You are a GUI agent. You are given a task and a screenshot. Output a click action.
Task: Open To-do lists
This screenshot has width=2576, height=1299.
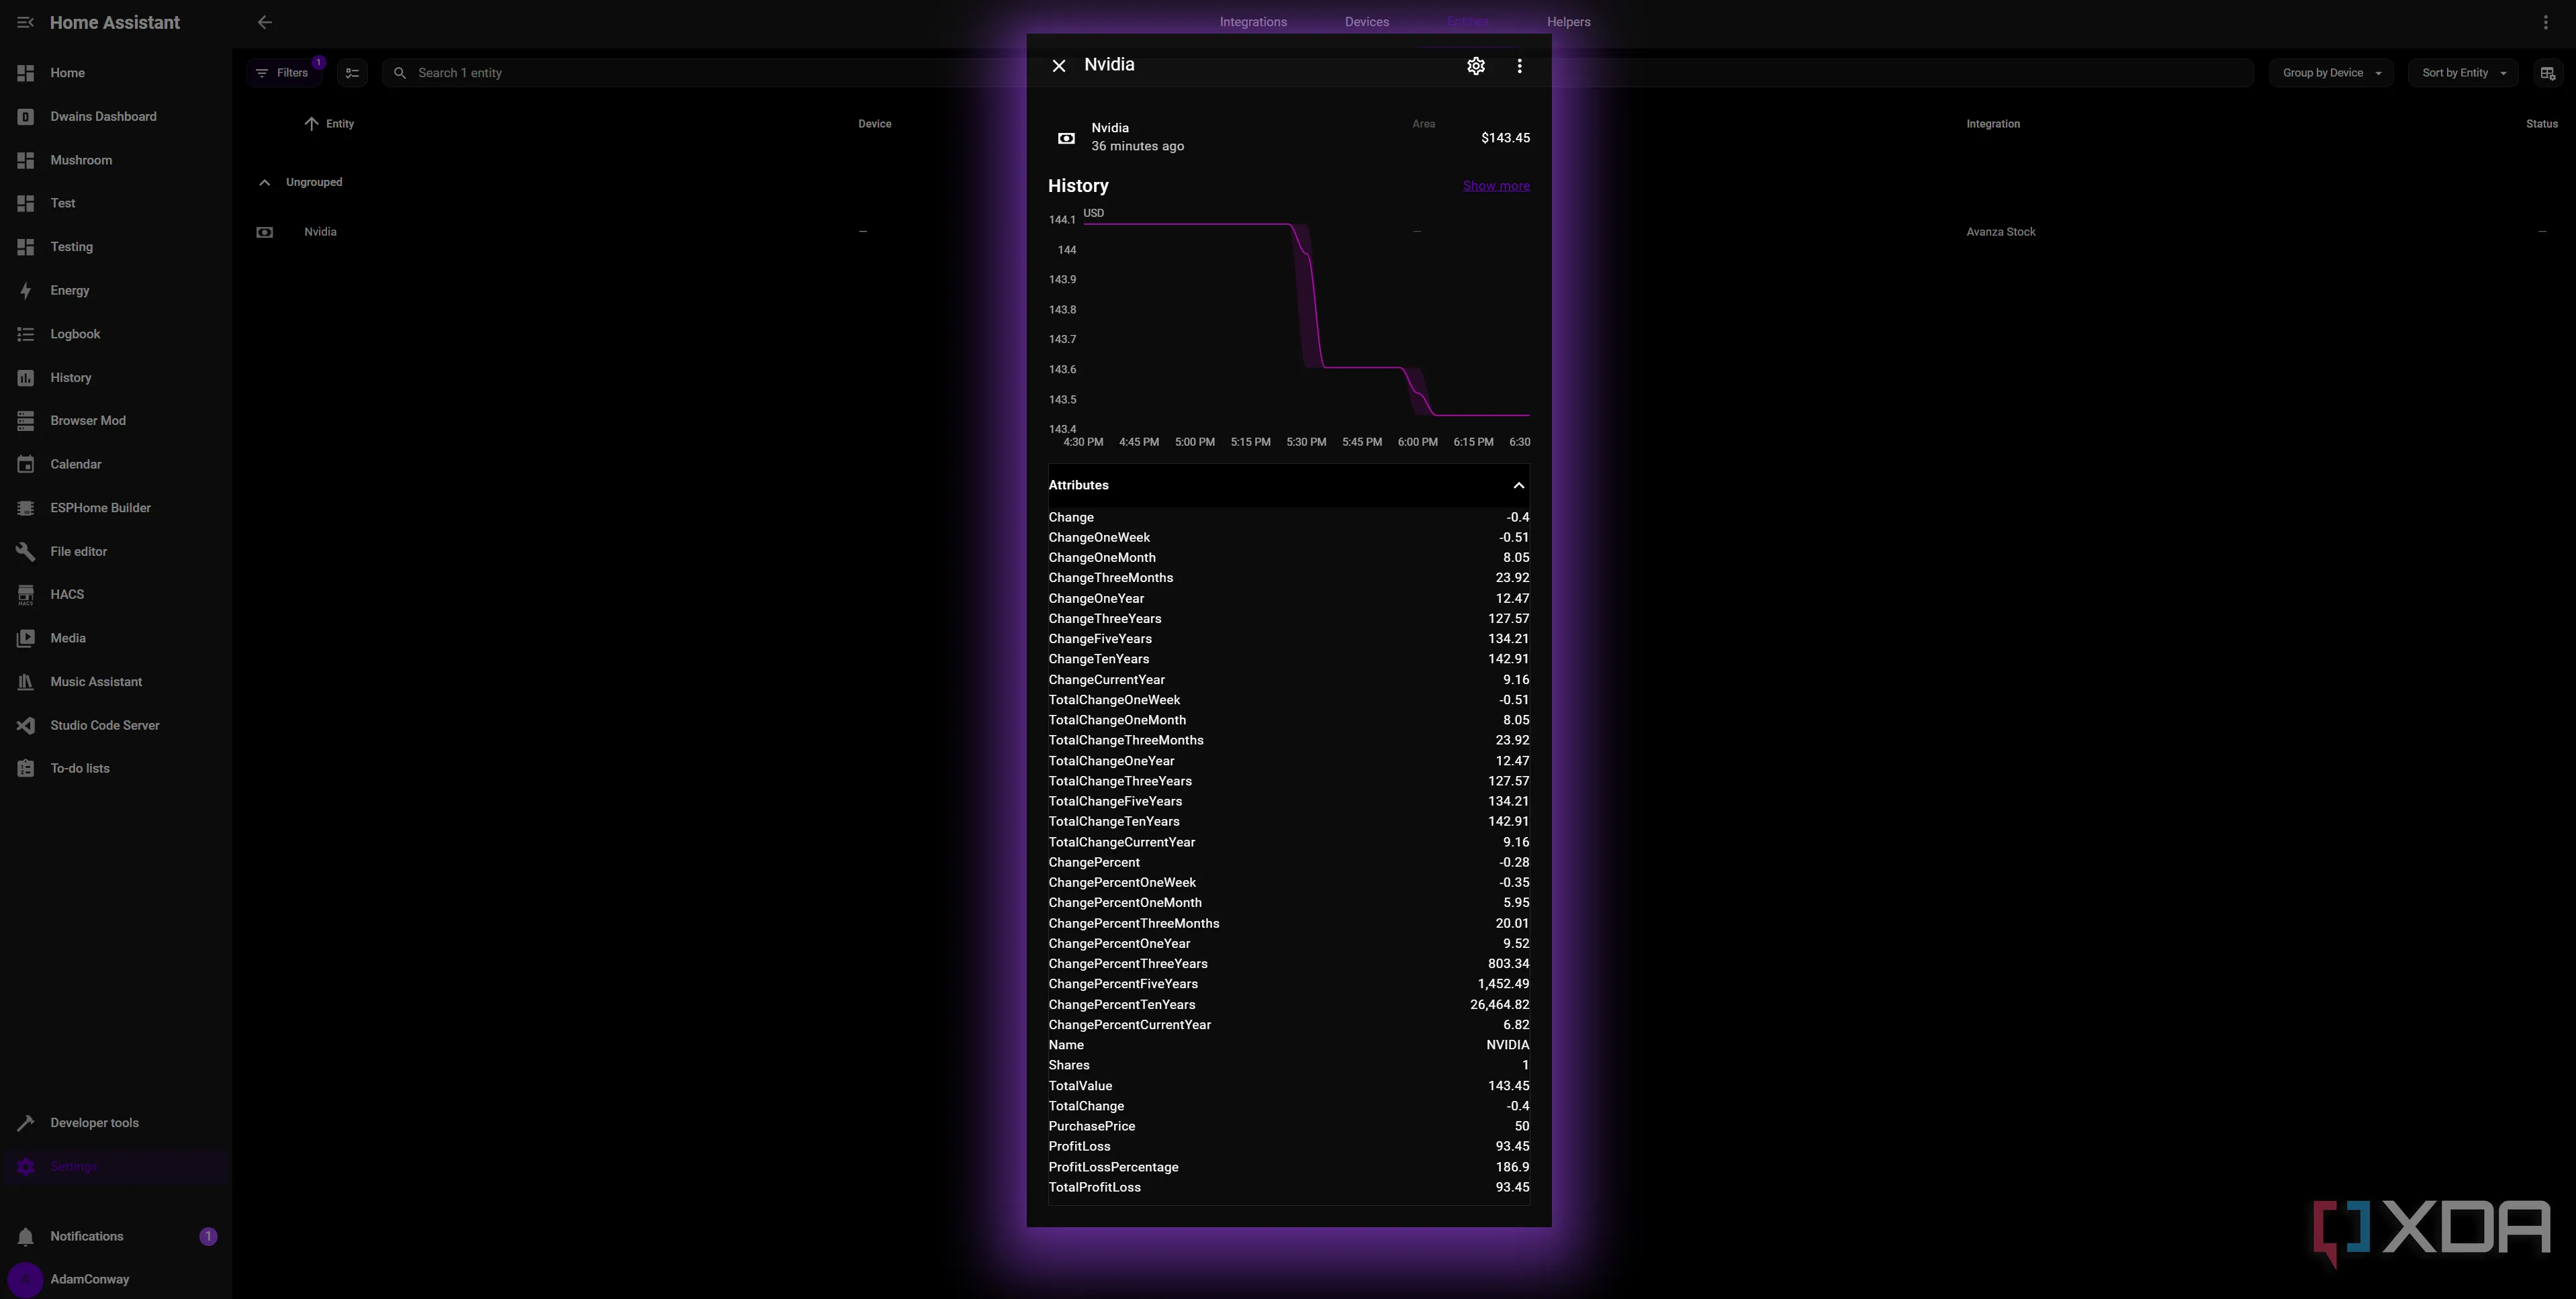[116, 769]
